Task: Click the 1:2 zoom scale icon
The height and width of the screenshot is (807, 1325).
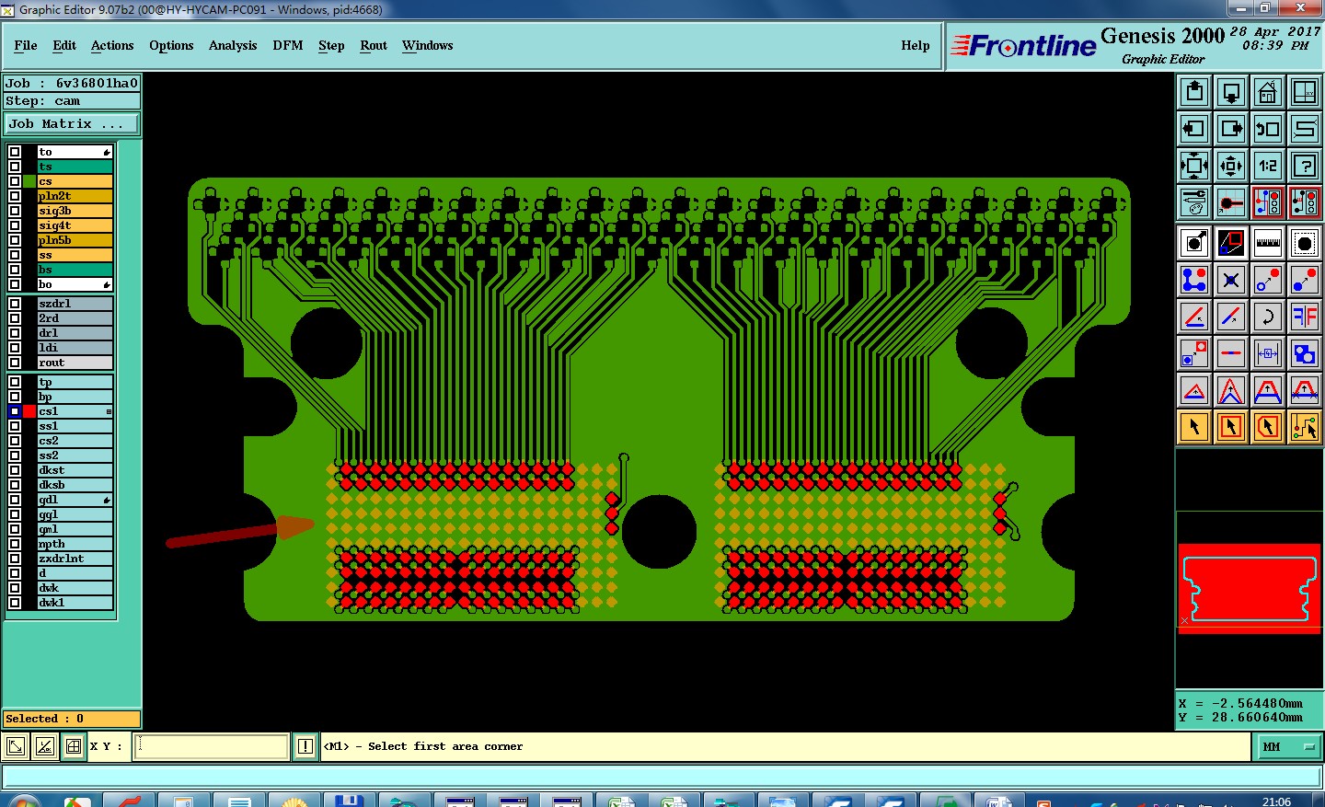Action: [1268, 166]
